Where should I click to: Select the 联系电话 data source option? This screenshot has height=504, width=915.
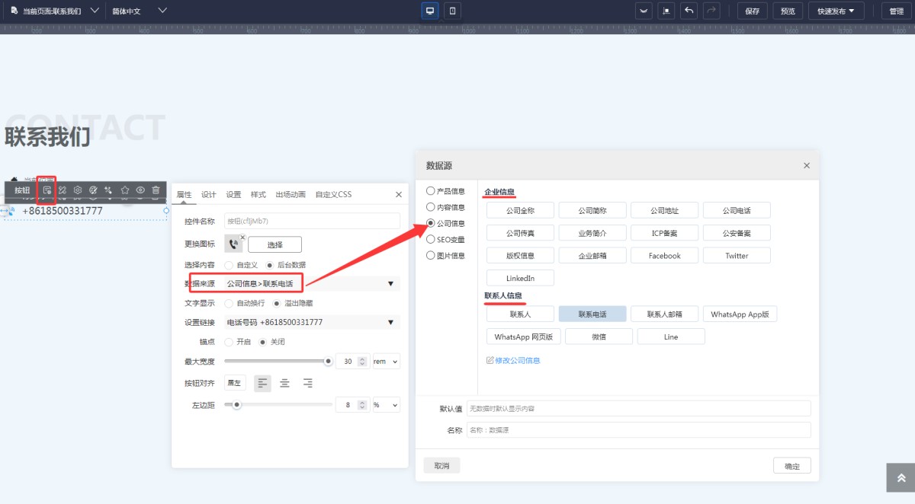[x=592, y=314]
